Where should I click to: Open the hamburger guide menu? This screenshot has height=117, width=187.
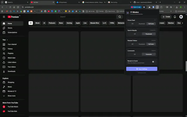4,17
